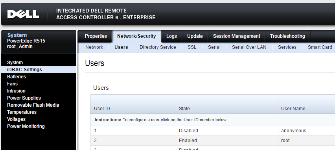Viewport: 335px width, 150px height.
Task: Open Power Monitoring in sidebar
Action: [x=26, y=126]
